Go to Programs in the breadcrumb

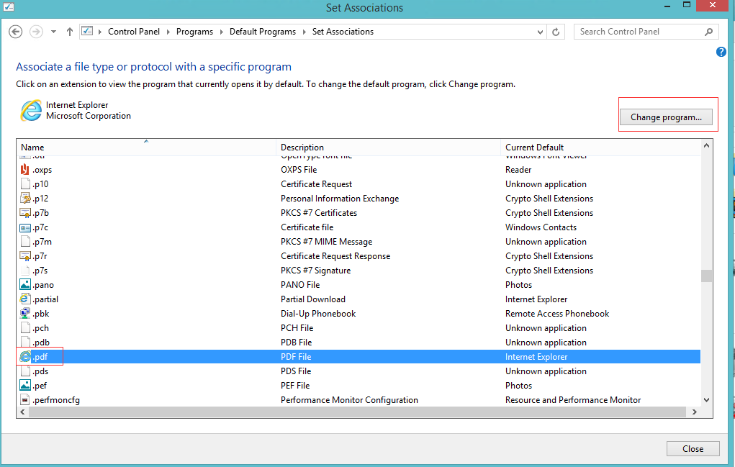[194, 32]
